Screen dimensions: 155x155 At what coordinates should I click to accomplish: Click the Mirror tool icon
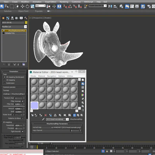pyautogui.click(x=110, y=6)
